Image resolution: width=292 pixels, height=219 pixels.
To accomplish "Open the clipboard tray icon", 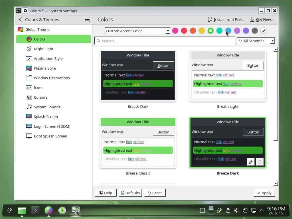I will 228,210.
